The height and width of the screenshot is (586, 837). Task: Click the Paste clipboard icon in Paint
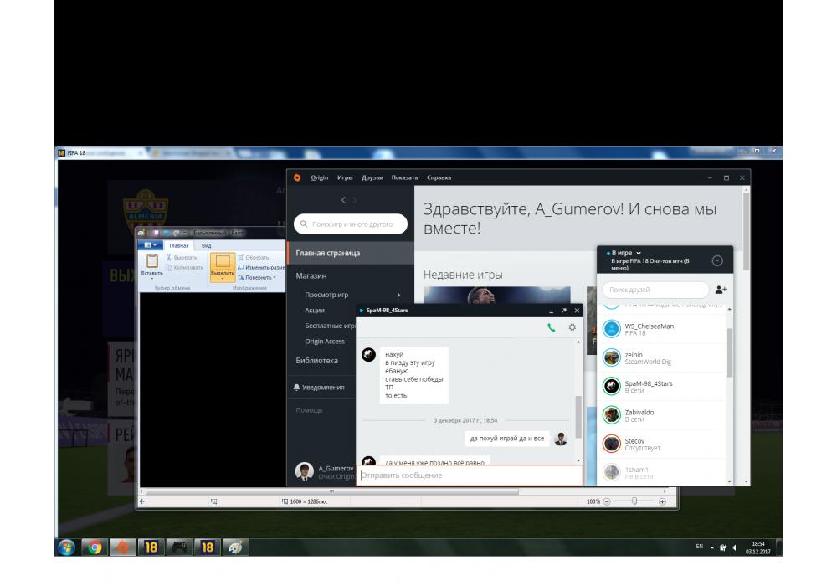tap(152, 262)
